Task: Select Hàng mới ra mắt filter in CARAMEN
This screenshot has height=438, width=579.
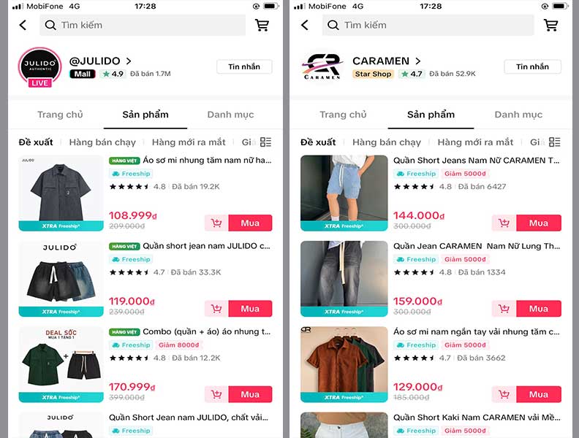Action: point(475,142)
